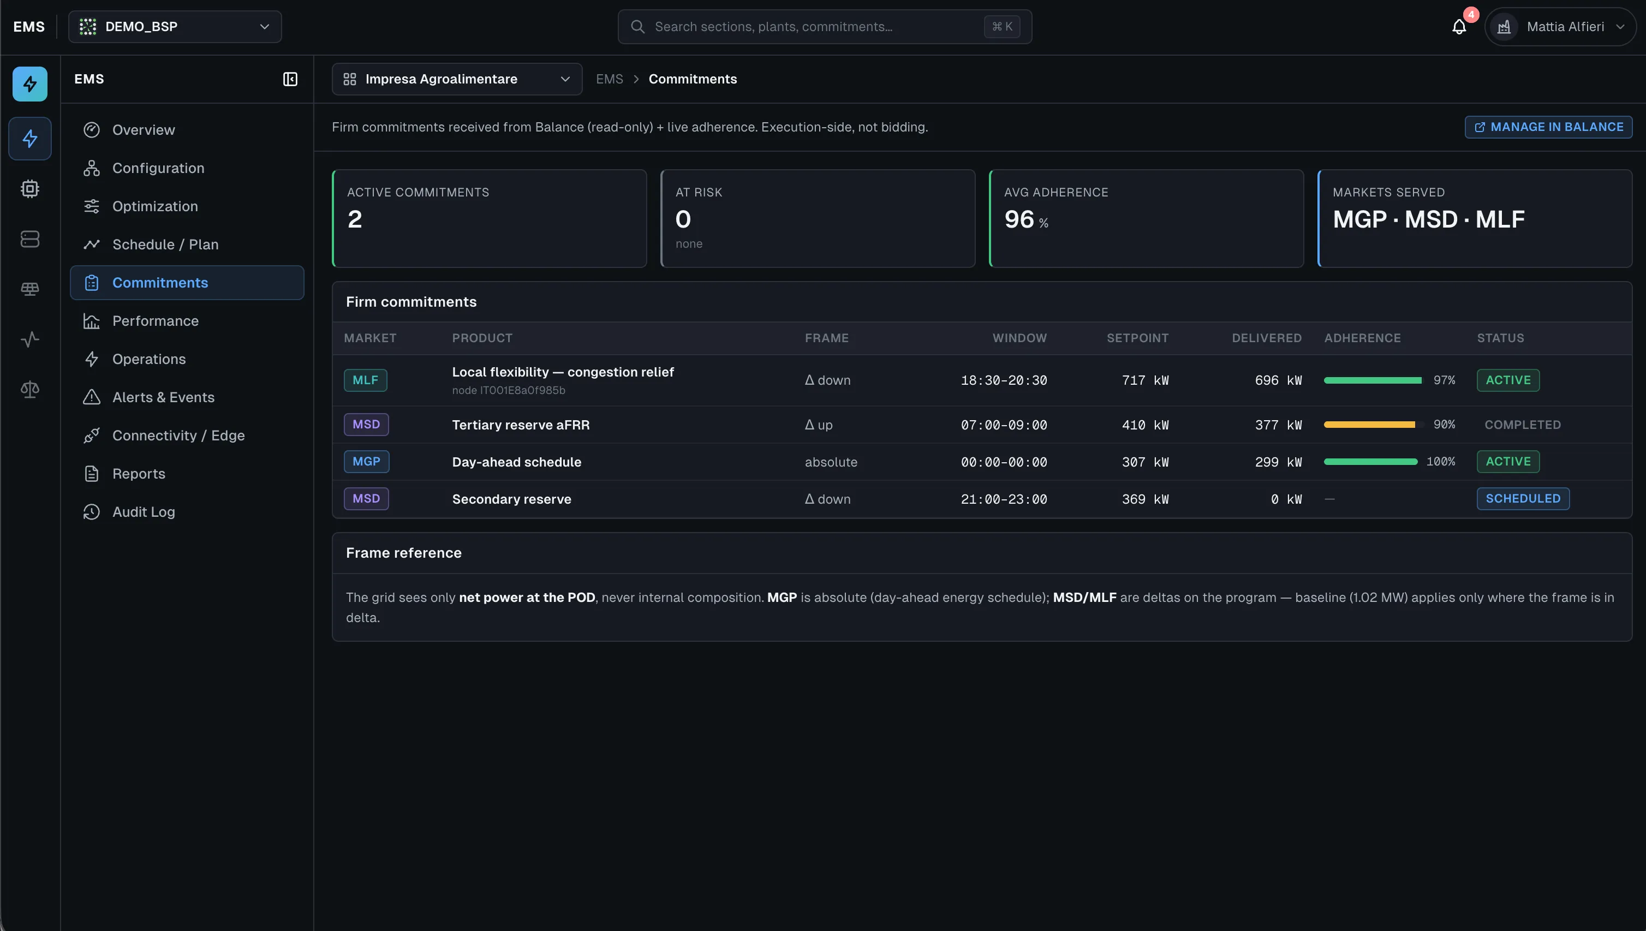Open the Commitments menu item
The image size is (1646, 931).
click(x=187, y=283)
